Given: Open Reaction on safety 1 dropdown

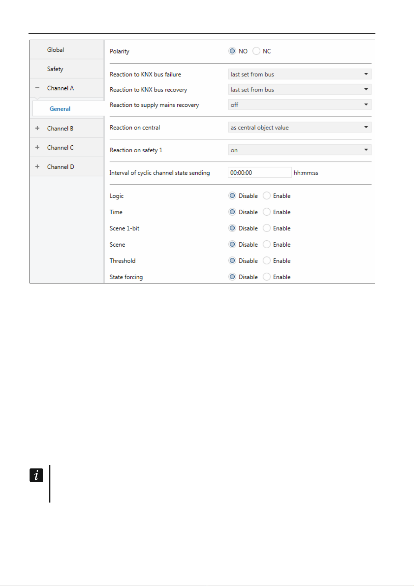Looking at the screenshot, I should [x=300, y=150].
